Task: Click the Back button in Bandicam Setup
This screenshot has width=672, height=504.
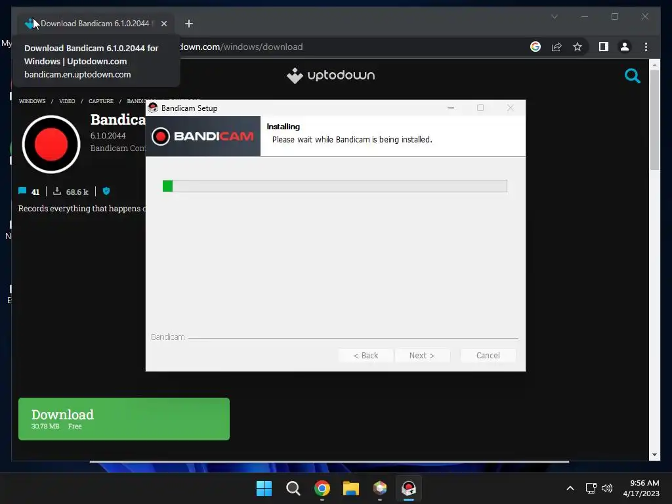Action: pos(366,355)
